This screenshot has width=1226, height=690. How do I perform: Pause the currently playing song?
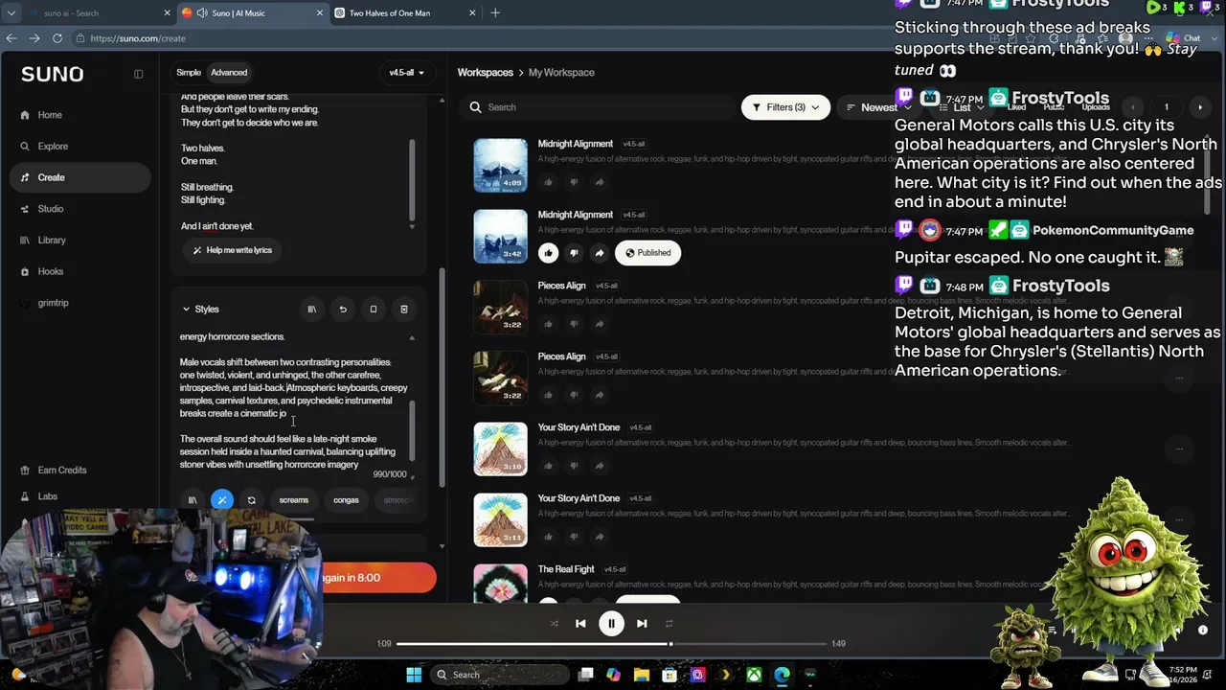pyautogui.click(x=611, y=624)
